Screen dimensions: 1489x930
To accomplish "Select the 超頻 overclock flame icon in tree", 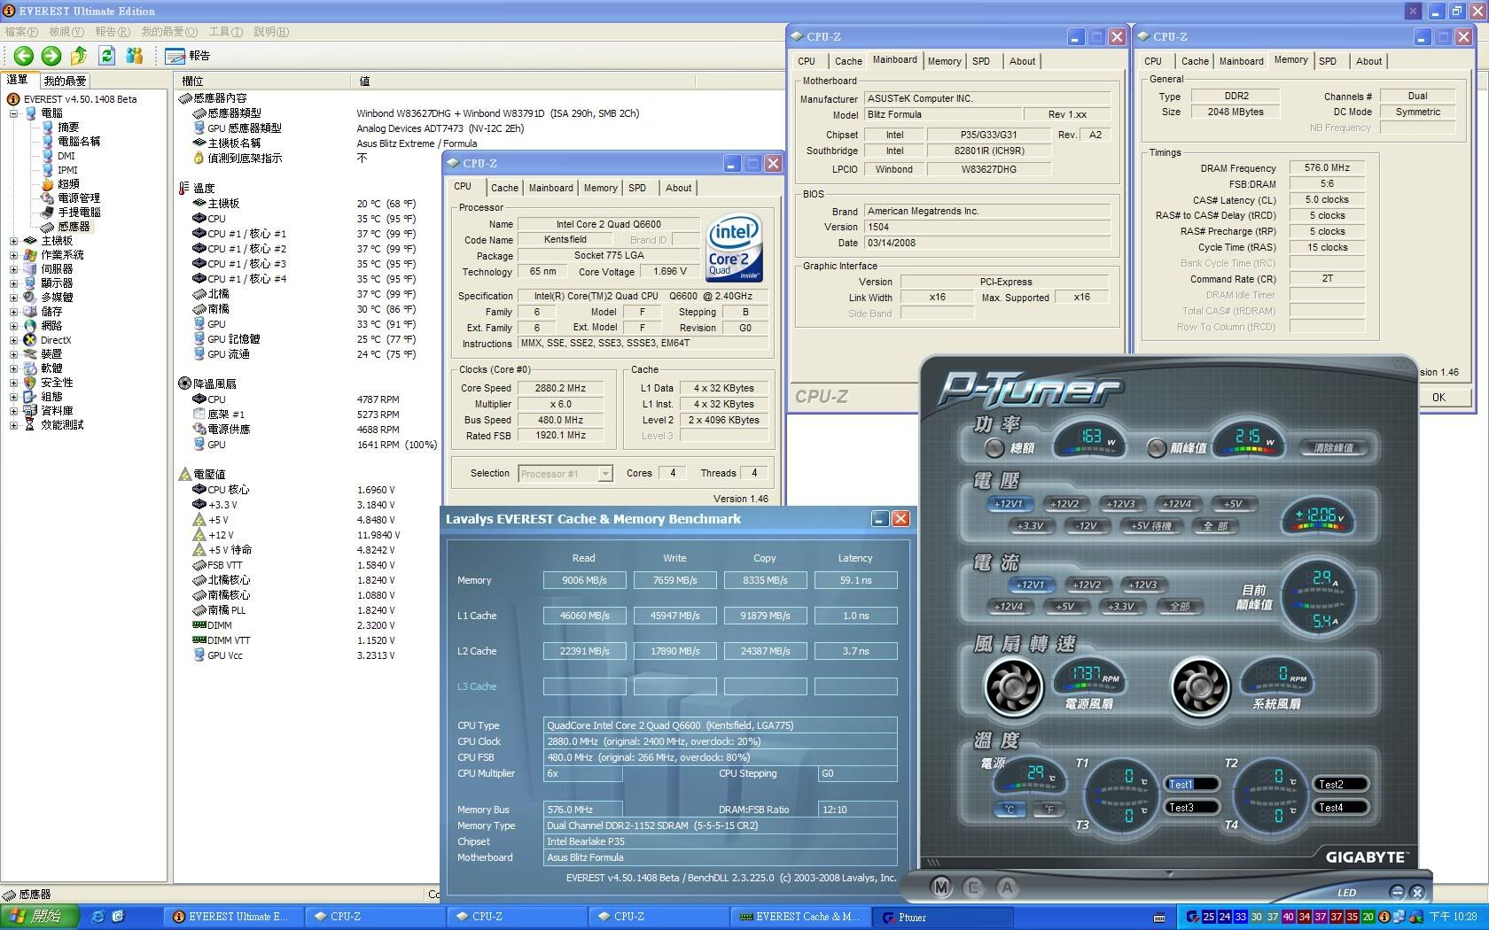I will [48, 184].
